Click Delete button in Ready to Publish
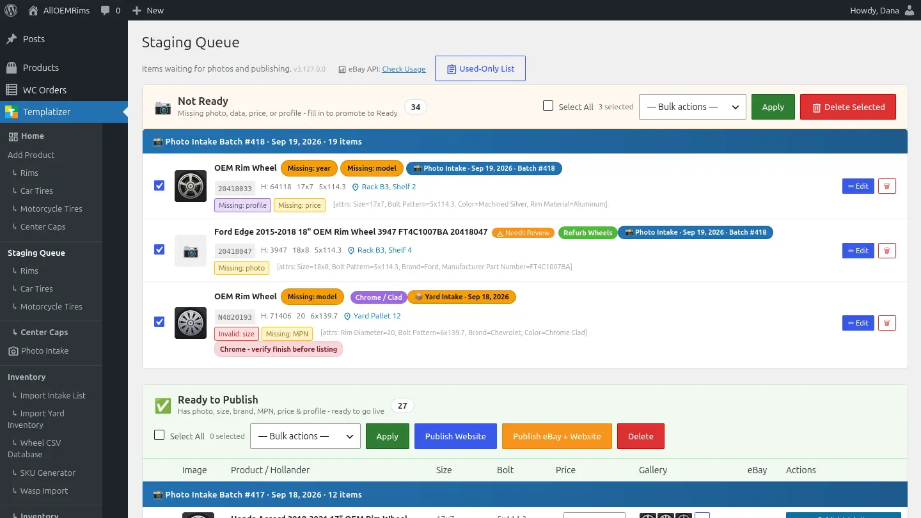Screen dimensions: 921x518 click(x=641, y=436)
